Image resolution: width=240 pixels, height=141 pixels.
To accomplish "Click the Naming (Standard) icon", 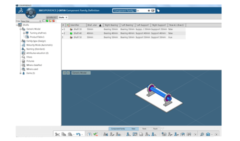I will point(23,49).
